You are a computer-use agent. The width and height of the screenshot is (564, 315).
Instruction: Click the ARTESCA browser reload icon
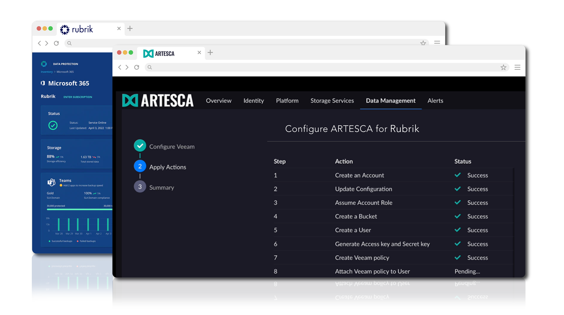[137, 67]
